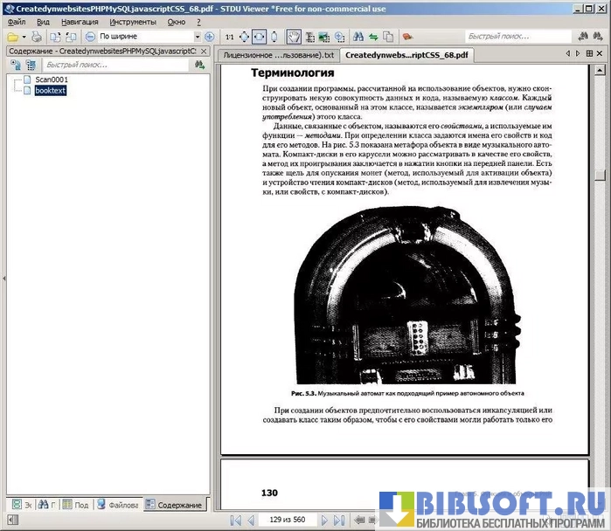Open dropdown arrow next to folder icon
This screenshot has height=531, width=611.
(24, 37)
